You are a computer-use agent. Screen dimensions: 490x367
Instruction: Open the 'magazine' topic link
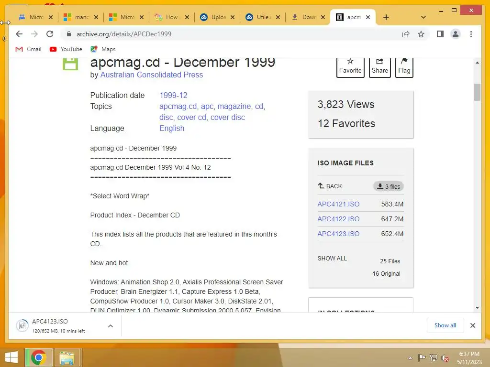tap(234, 107)
